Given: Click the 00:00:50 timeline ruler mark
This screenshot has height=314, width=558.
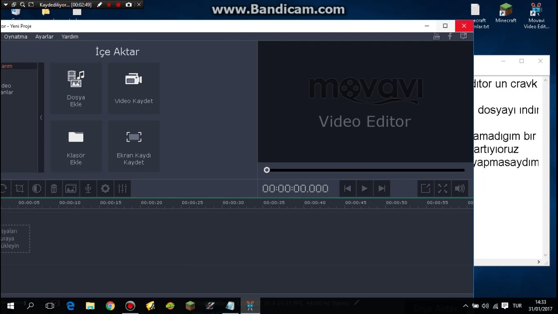Looking at the screenshot, I should [x=397, y=203].
